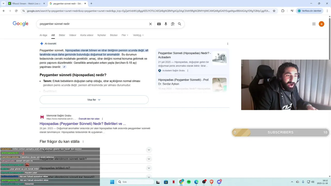Click the Chrome address bar URL
This screenshot has width=331, height=186.
coord(148,11)
